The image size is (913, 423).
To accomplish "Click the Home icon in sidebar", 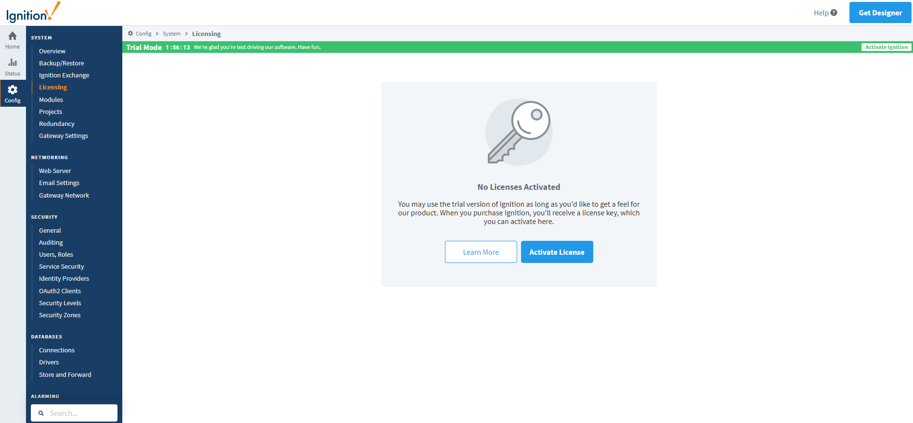I will click(x=13, y=37).
